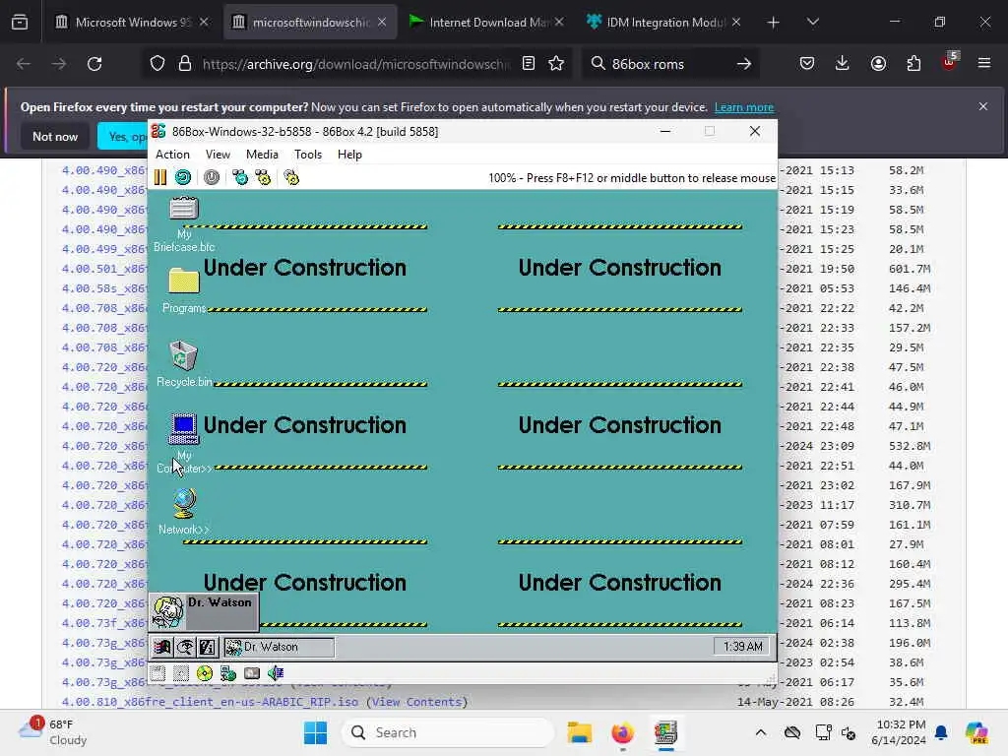Screen dimensions: 1008x756
Task: Open the weather widget showing 68°F Cloudy
Action: [53, 732]
